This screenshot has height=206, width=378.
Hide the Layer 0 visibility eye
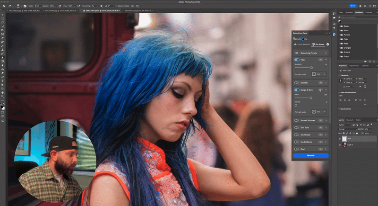click(340, 145)
